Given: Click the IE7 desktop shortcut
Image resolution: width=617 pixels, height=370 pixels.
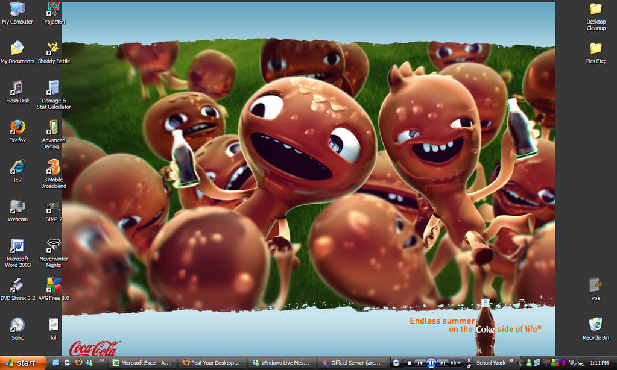Looking at the screenshot, I should [17, 171].
